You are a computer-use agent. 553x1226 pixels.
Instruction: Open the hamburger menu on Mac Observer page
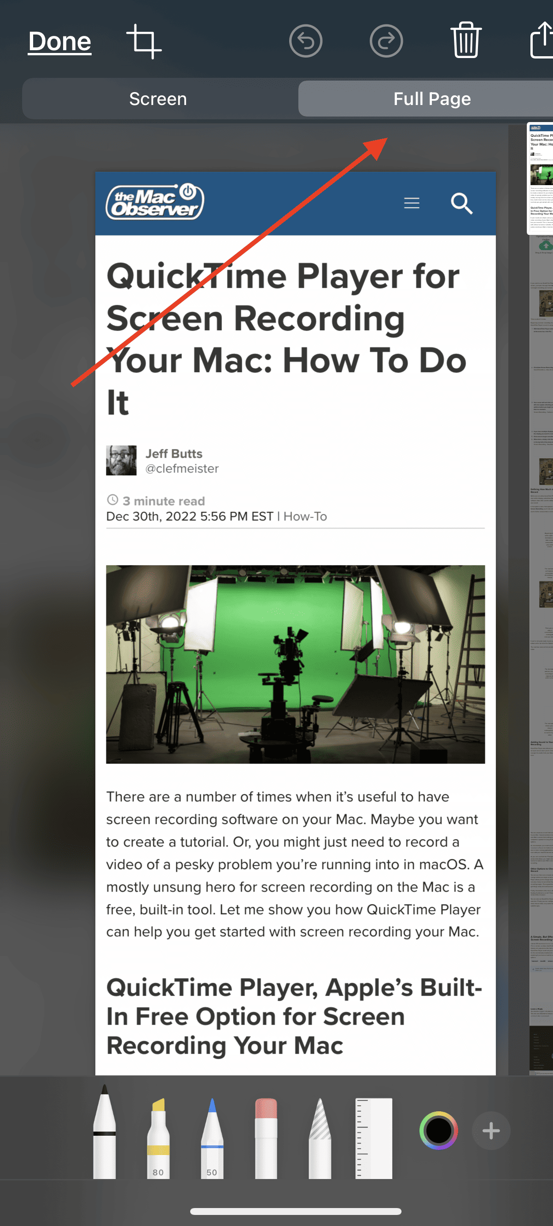point(411,203)
